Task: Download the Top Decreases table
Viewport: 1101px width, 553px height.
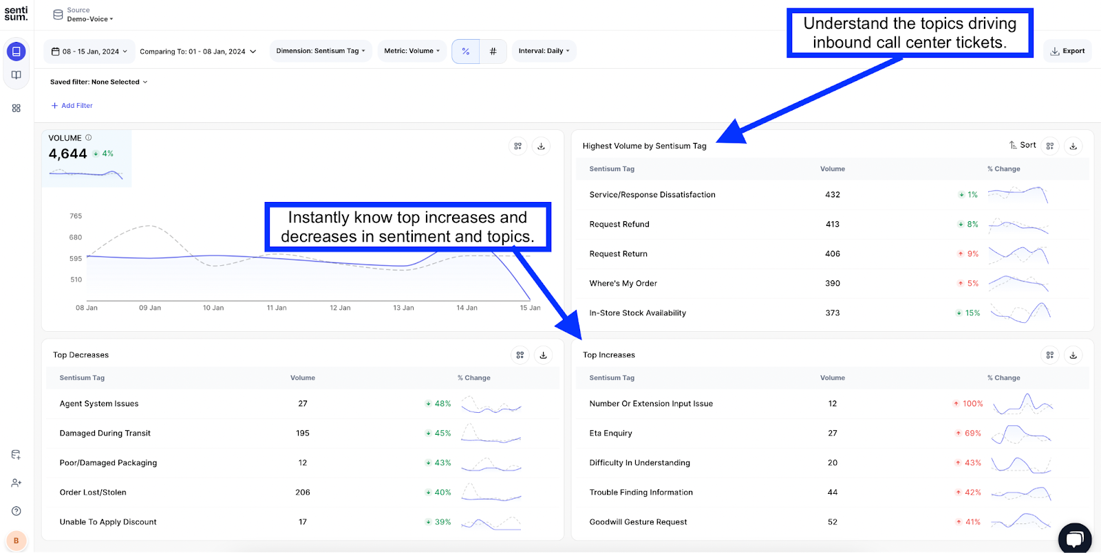Action: tap(543, 355)
